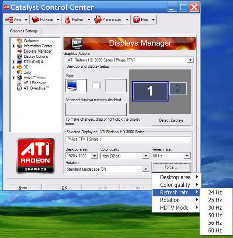
Task: Open the Color quality submenu item
Action: (x=176, y=185)
